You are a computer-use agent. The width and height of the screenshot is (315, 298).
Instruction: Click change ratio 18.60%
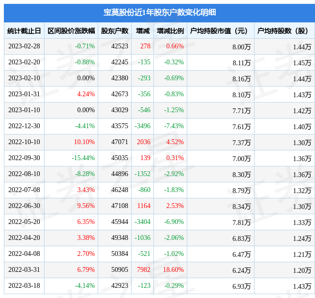[x=173, y=269]
